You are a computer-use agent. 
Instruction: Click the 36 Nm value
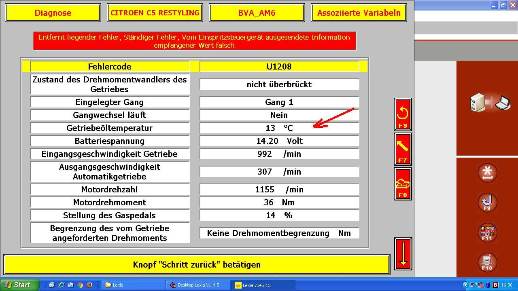point(279,202)
